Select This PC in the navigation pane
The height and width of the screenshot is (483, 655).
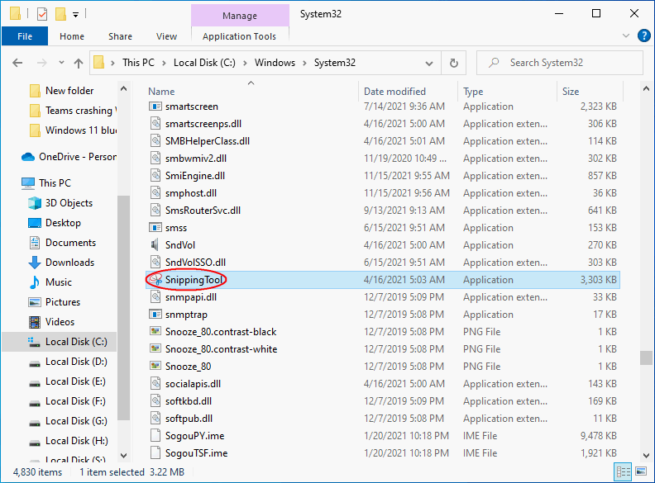[55, 183]
